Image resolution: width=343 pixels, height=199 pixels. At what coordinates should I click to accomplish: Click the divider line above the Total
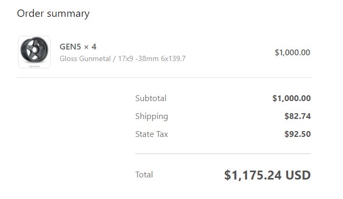pyautogui.click(x=223, y=154)
